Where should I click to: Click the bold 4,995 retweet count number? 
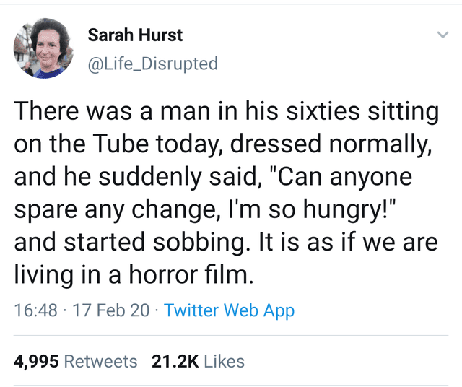click(37, 361)
